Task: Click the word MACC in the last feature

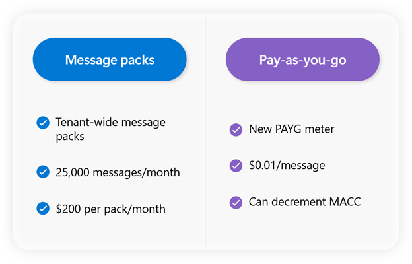Action: (x=345, y=202)
